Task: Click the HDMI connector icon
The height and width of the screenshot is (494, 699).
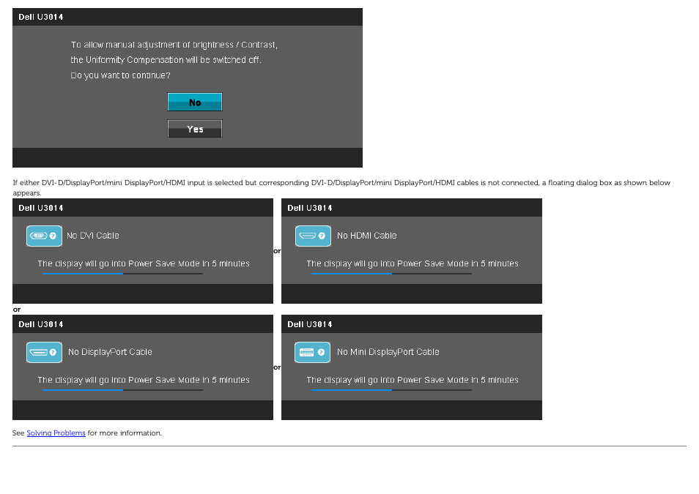Action: coord(313,236)
